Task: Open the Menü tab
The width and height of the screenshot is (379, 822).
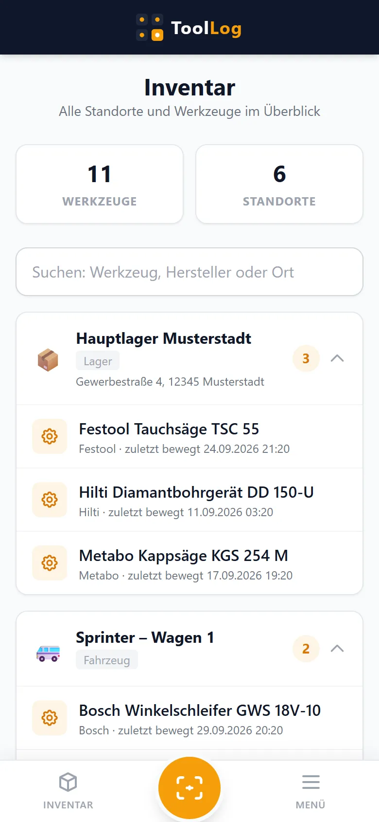Action: [310, 791]
